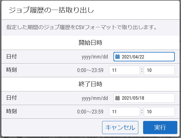Select the end time minute field

[159, 112]
